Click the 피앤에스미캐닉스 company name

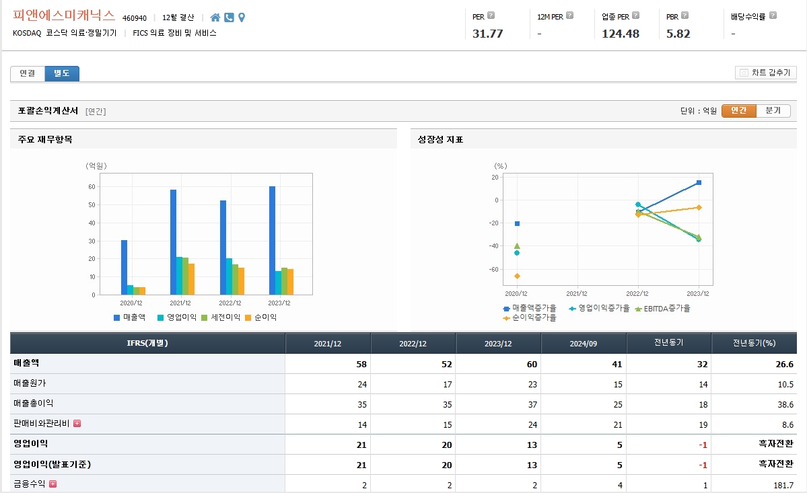click(64, 15)
